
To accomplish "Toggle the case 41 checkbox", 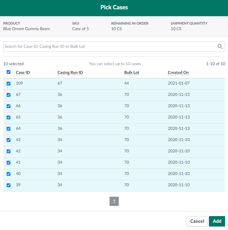I will [x=8, y=163].
